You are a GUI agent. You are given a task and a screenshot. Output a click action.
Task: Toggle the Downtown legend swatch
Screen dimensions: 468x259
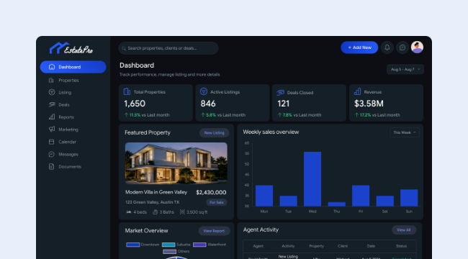(x=132, y=245)
